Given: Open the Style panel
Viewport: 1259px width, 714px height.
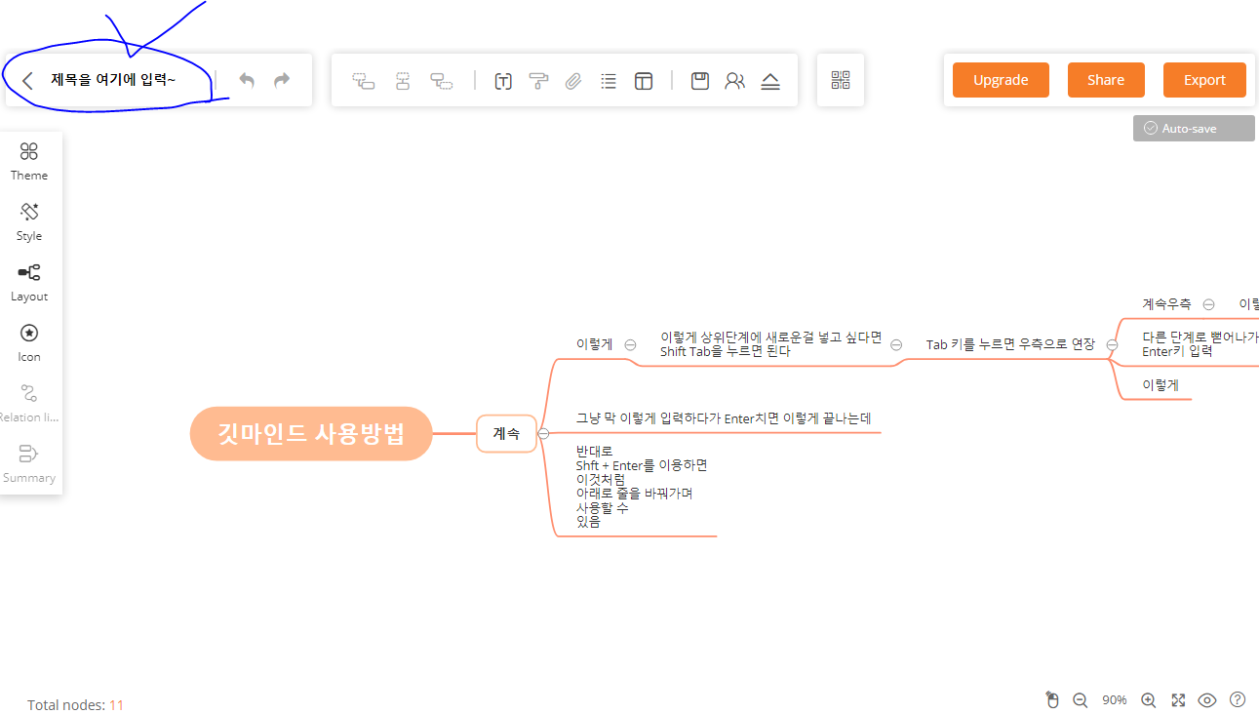Looking at the screenshot, I should tap(29, 221).
